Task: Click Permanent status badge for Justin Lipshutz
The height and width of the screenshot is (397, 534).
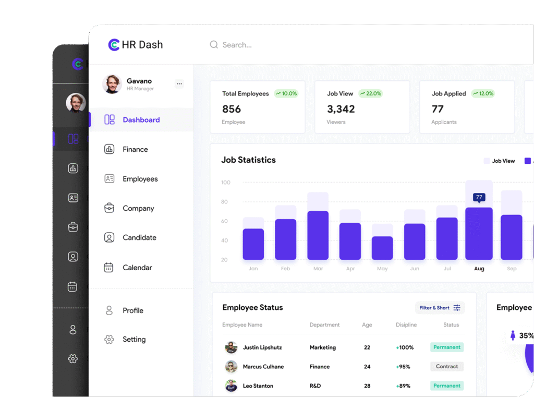Action: 447,347
